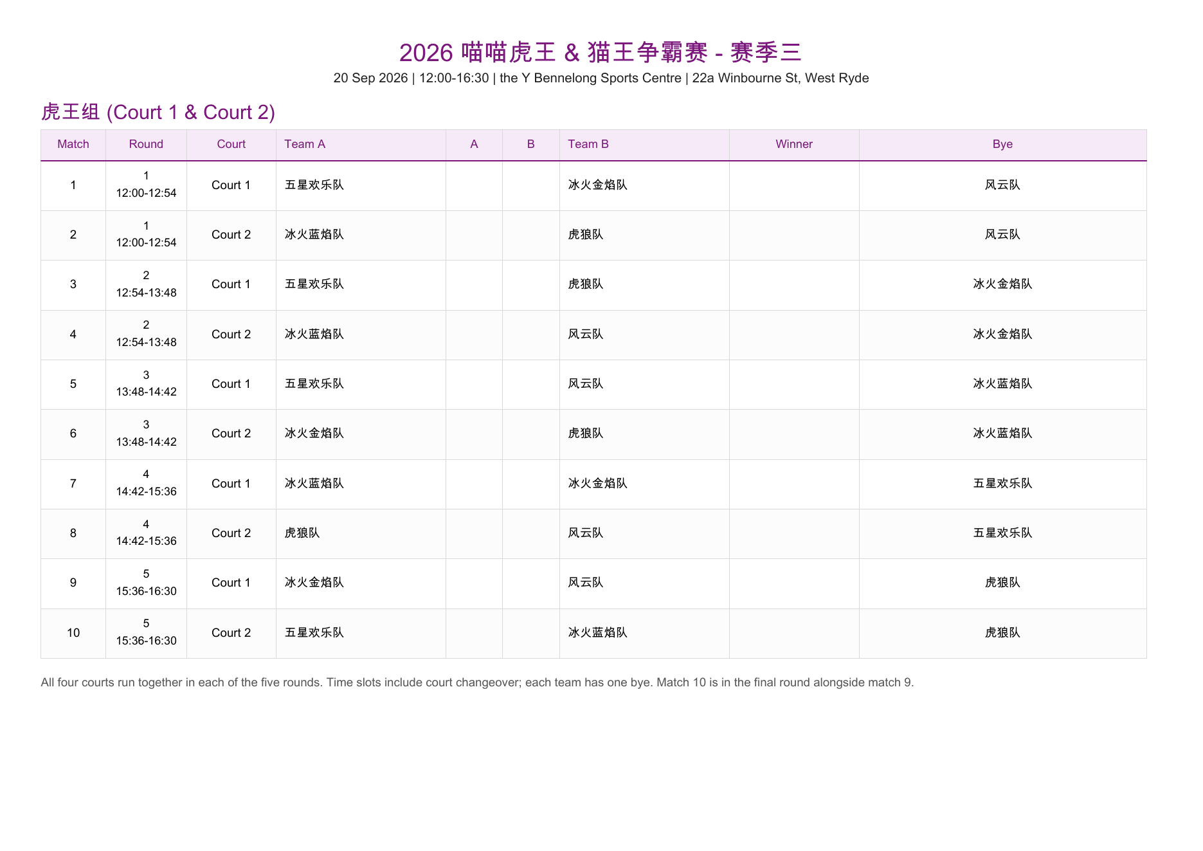Click the Court column header

(231, 144)
